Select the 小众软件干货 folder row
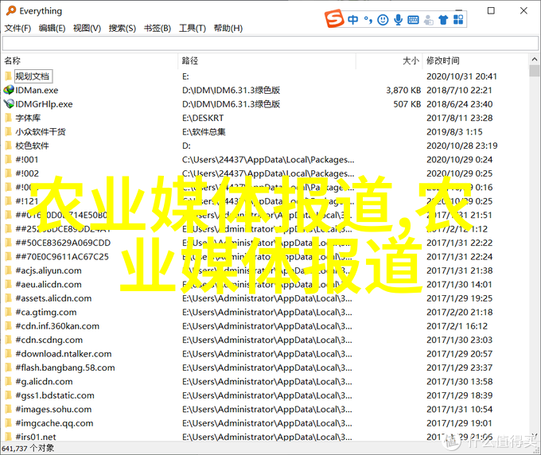This screenshot has height=455, width=541. pyautogui.click(x=265, y=132)
